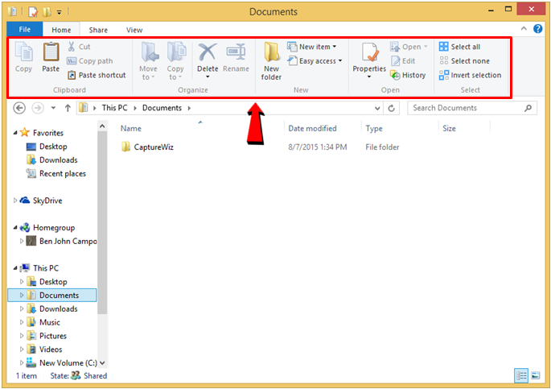Click This PC in the address bar
Viewport: 551px width, 389px height.
click(x=114, y=108)
